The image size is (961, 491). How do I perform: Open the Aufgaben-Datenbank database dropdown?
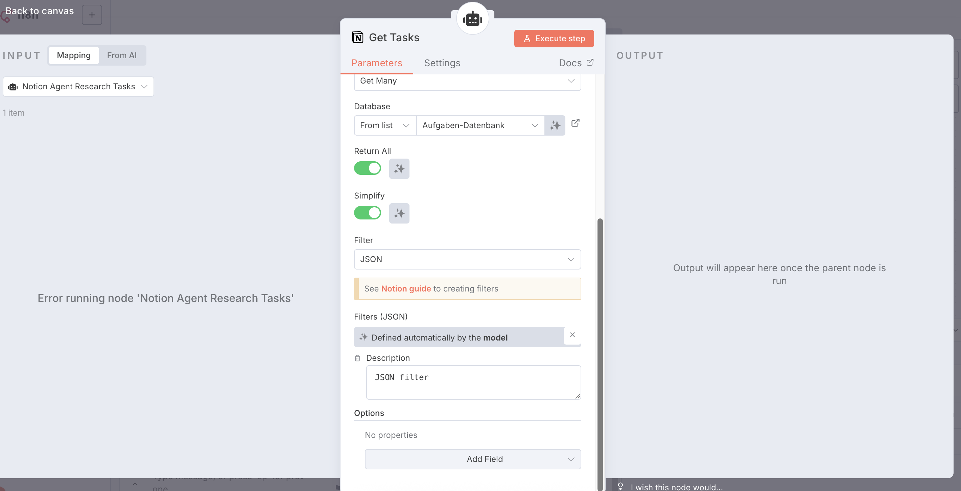[x=480, y=125]
